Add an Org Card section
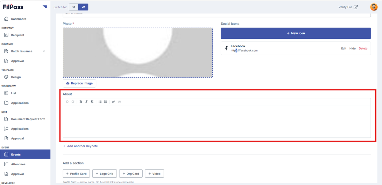The height and width of the screenshot is (185, 382). pyautogui.click(x=131, y=174)
